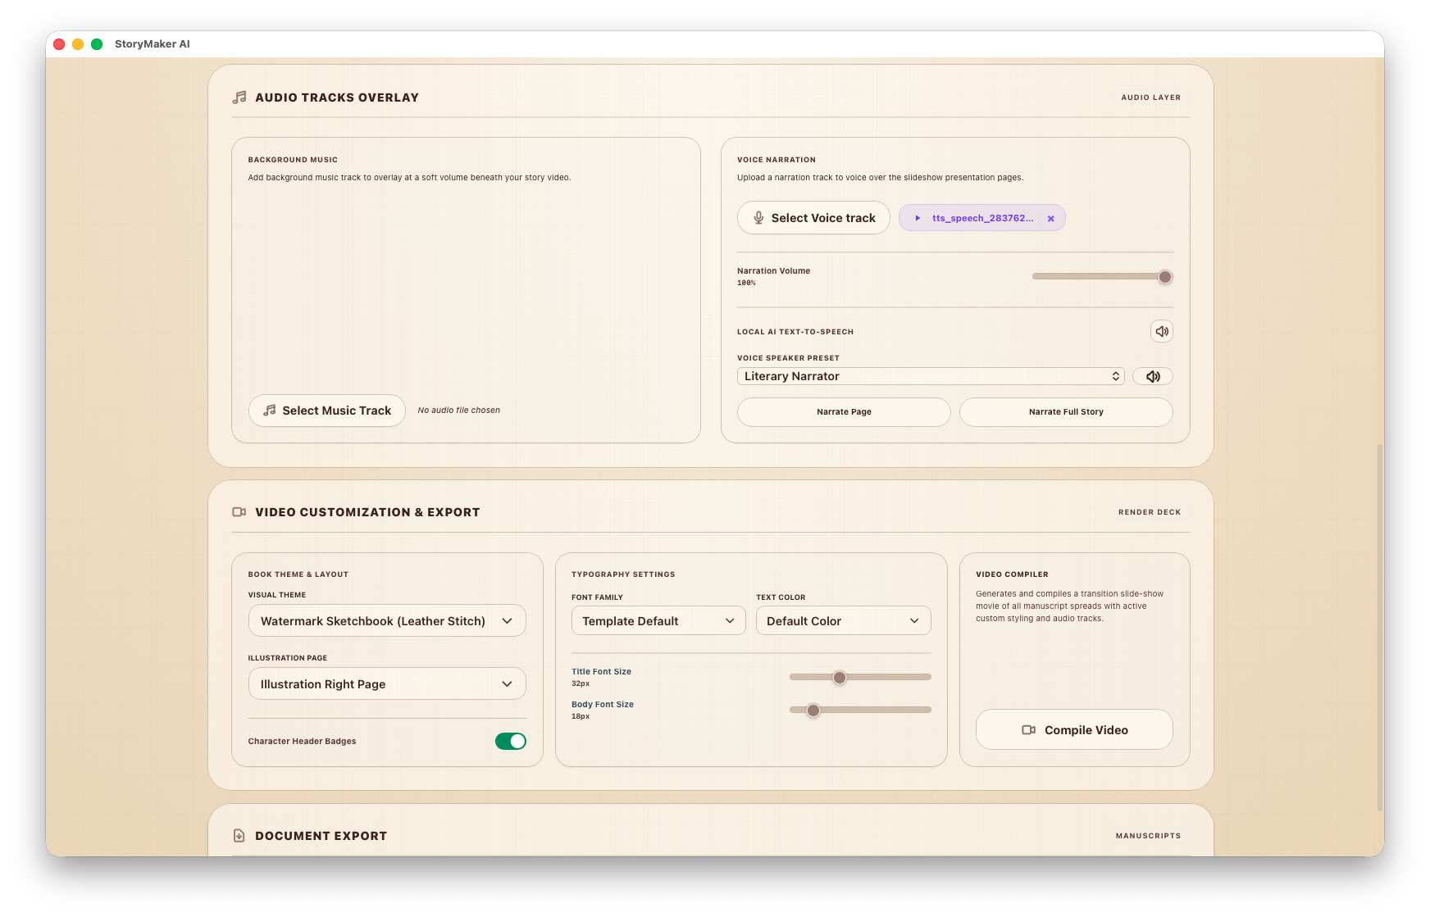Click the 'TYPOGRAPHY SETTINGS' label
This screenshot has height=917, width=1430.
[623, 574]
